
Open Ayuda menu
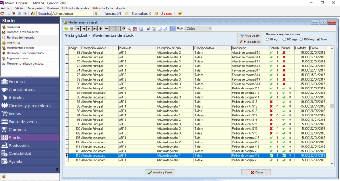click(x=120, y=8)
